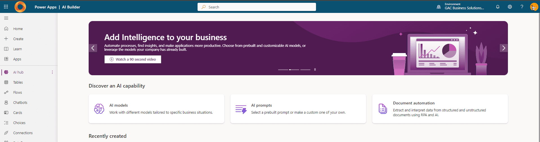Go to third carousel slide indicator

click(x=305, y=70)
